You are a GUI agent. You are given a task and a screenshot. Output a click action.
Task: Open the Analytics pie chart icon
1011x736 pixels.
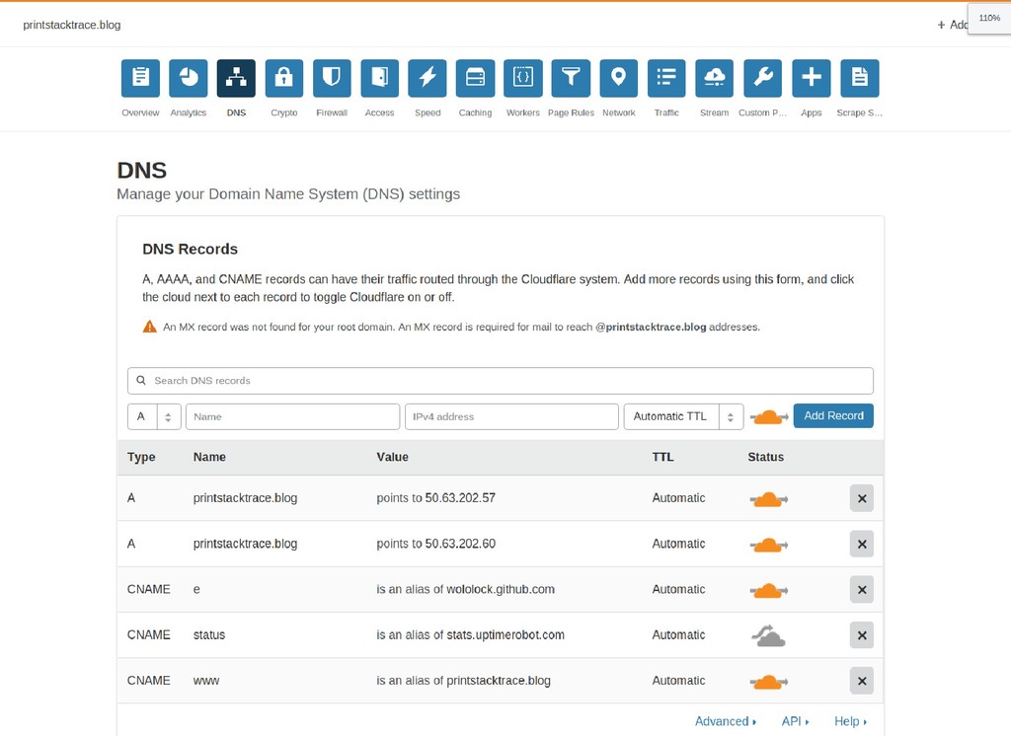[189, 78]
